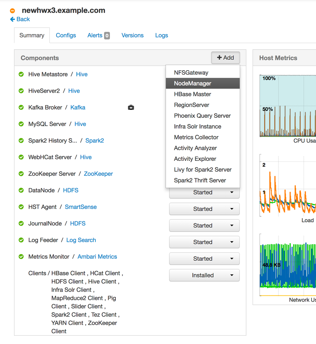
Task: Click the green status icon beside Metrics Monitor
Action: click(21, 257)
